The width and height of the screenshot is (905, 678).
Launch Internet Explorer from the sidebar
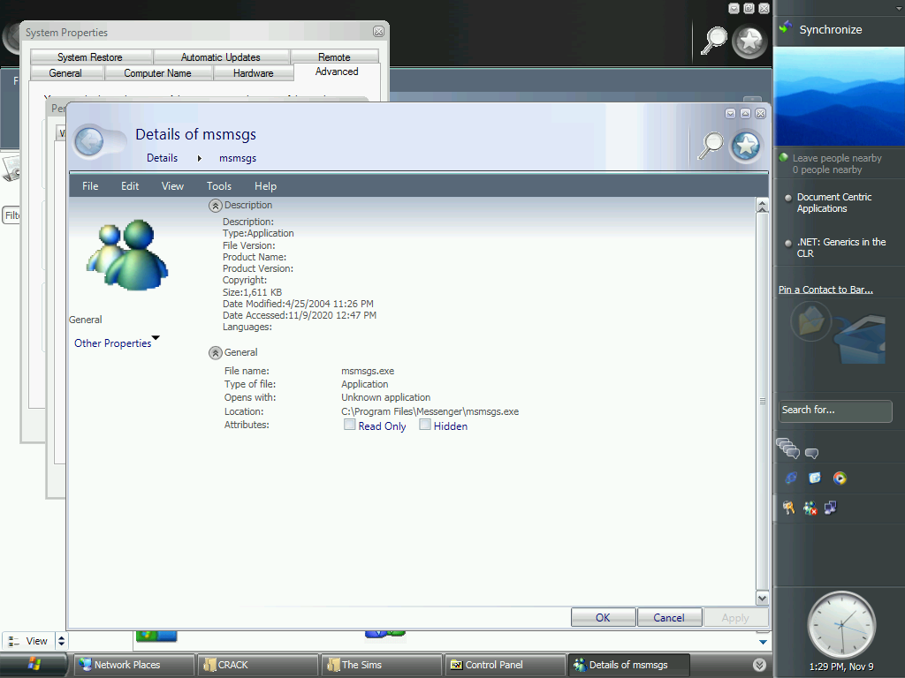[x=791, y=478]
